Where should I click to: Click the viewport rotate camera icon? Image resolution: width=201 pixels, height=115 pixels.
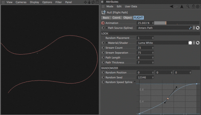coord(93,2)
